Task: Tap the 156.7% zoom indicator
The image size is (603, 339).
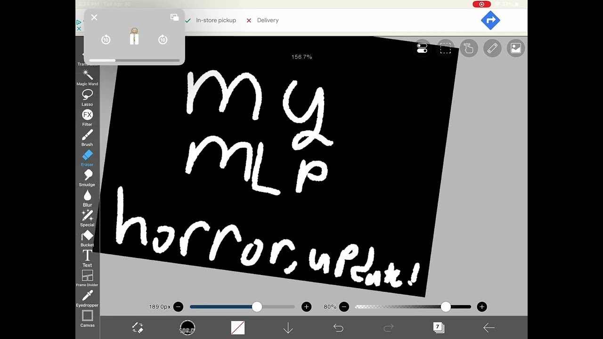Action: 301,57
